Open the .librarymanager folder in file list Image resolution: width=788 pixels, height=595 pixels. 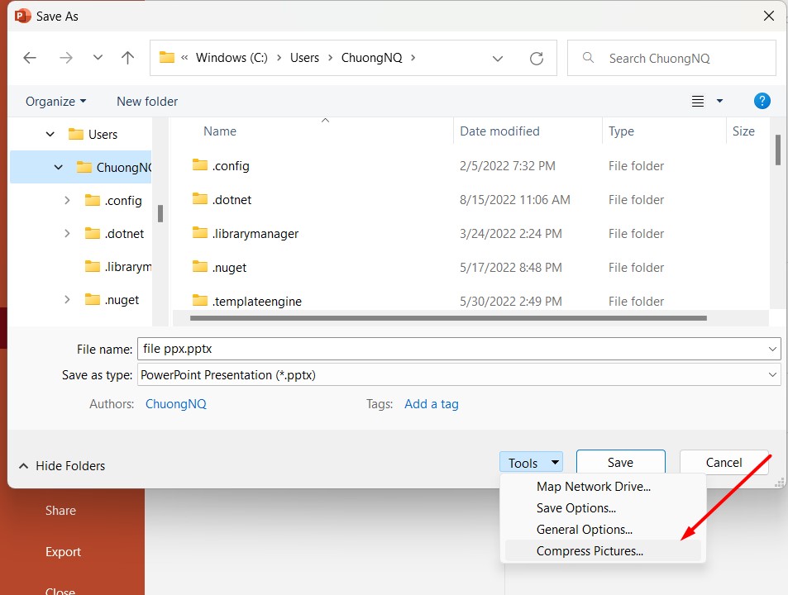tap(255, 234)
